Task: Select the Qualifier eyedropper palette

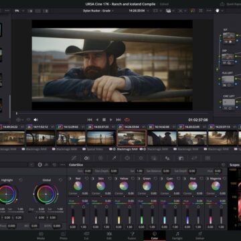Action: (114, 158)
